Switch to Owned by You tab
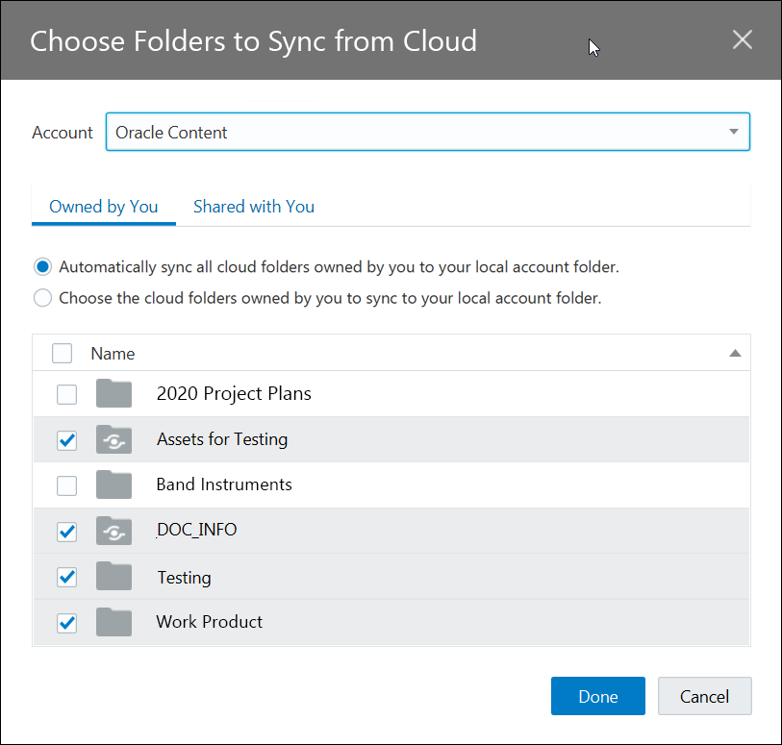Image resolution: width=782 pixels, height=745 pixels. [x=104, y=207]
